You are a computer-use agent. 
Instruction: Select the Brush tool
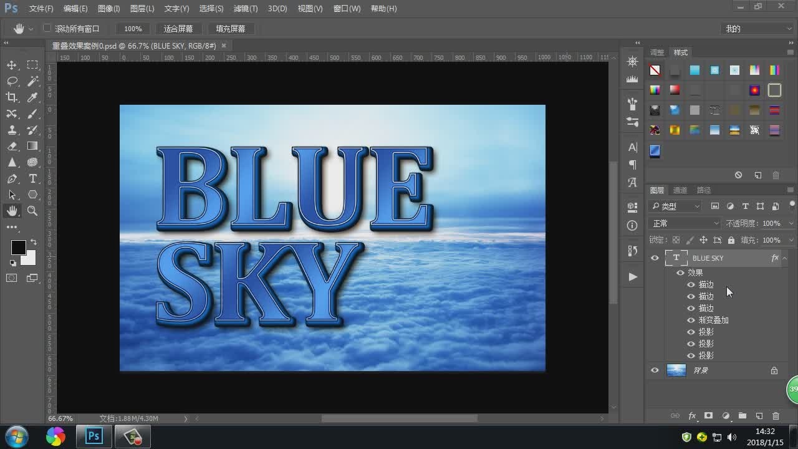32,113
